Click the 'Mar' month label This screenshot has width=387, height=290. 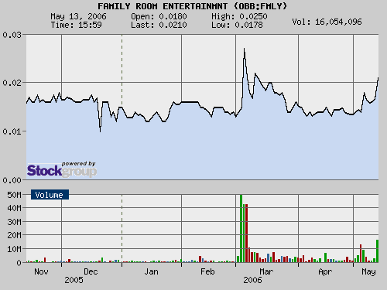click(266, 271)
